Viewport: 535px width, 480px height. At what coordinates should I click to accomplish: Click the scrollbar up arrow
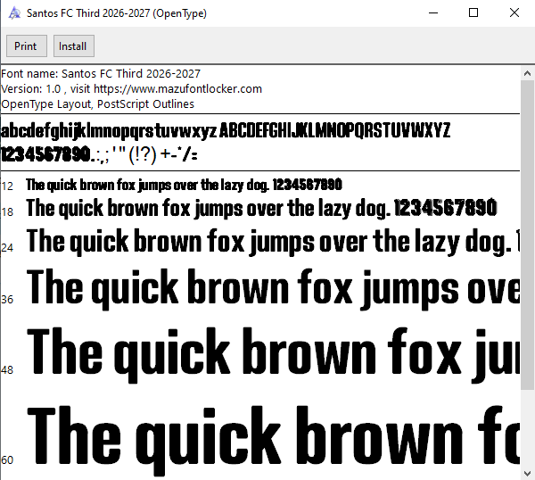pos(528,73)
